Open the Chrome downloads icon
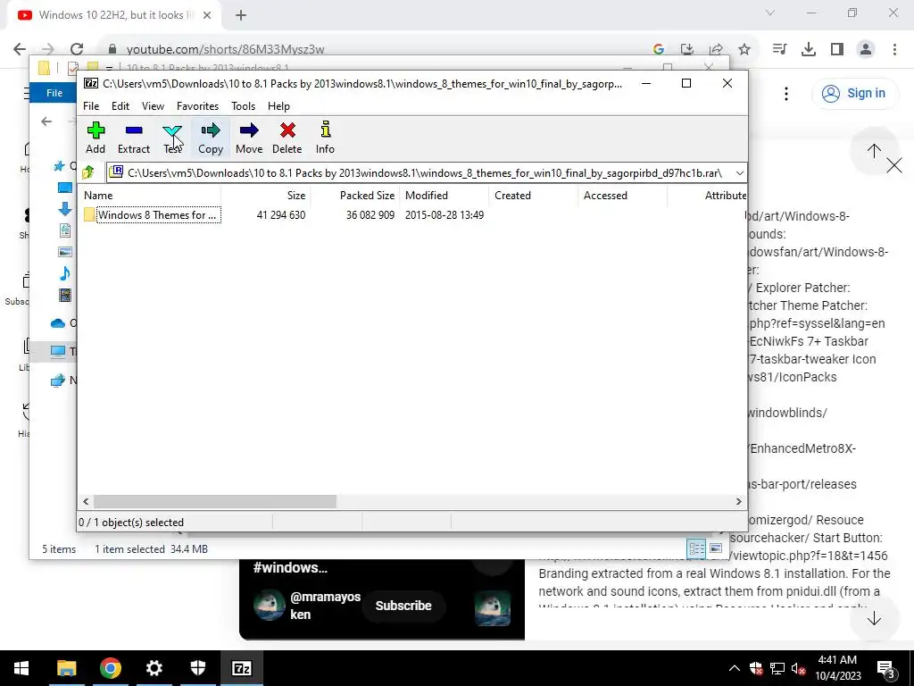Image resolution: width=914 pixels, height=686 pixels. (809, 50)
